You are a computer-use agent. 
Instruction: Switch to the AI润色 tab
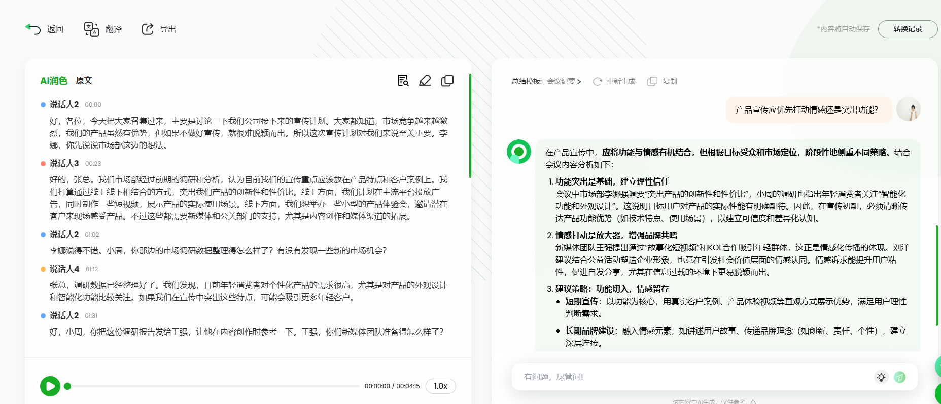coord(54,81)
